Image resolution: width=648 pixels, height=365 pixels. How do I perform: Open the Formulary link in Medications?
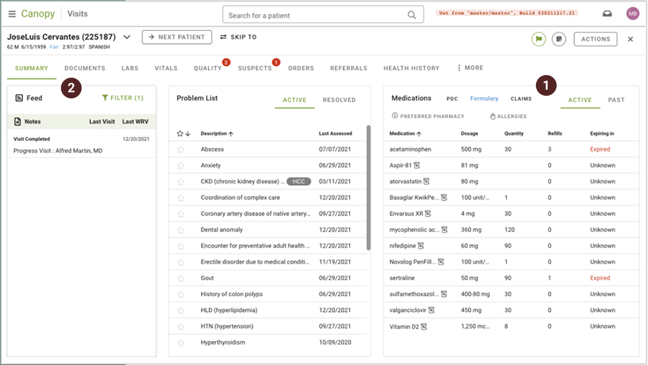[484, 99]
